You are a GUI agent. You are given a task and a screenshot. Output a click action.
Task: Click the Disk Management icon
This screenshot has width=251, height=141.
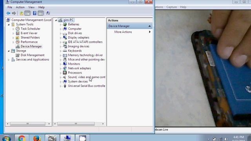(18, 55)
